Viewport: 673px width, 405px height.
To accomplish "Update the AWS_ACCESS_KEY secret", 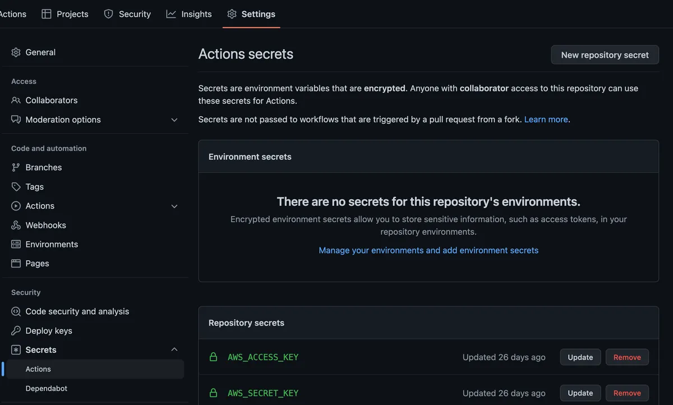I will pyautogui.click(x=580, y=357).
